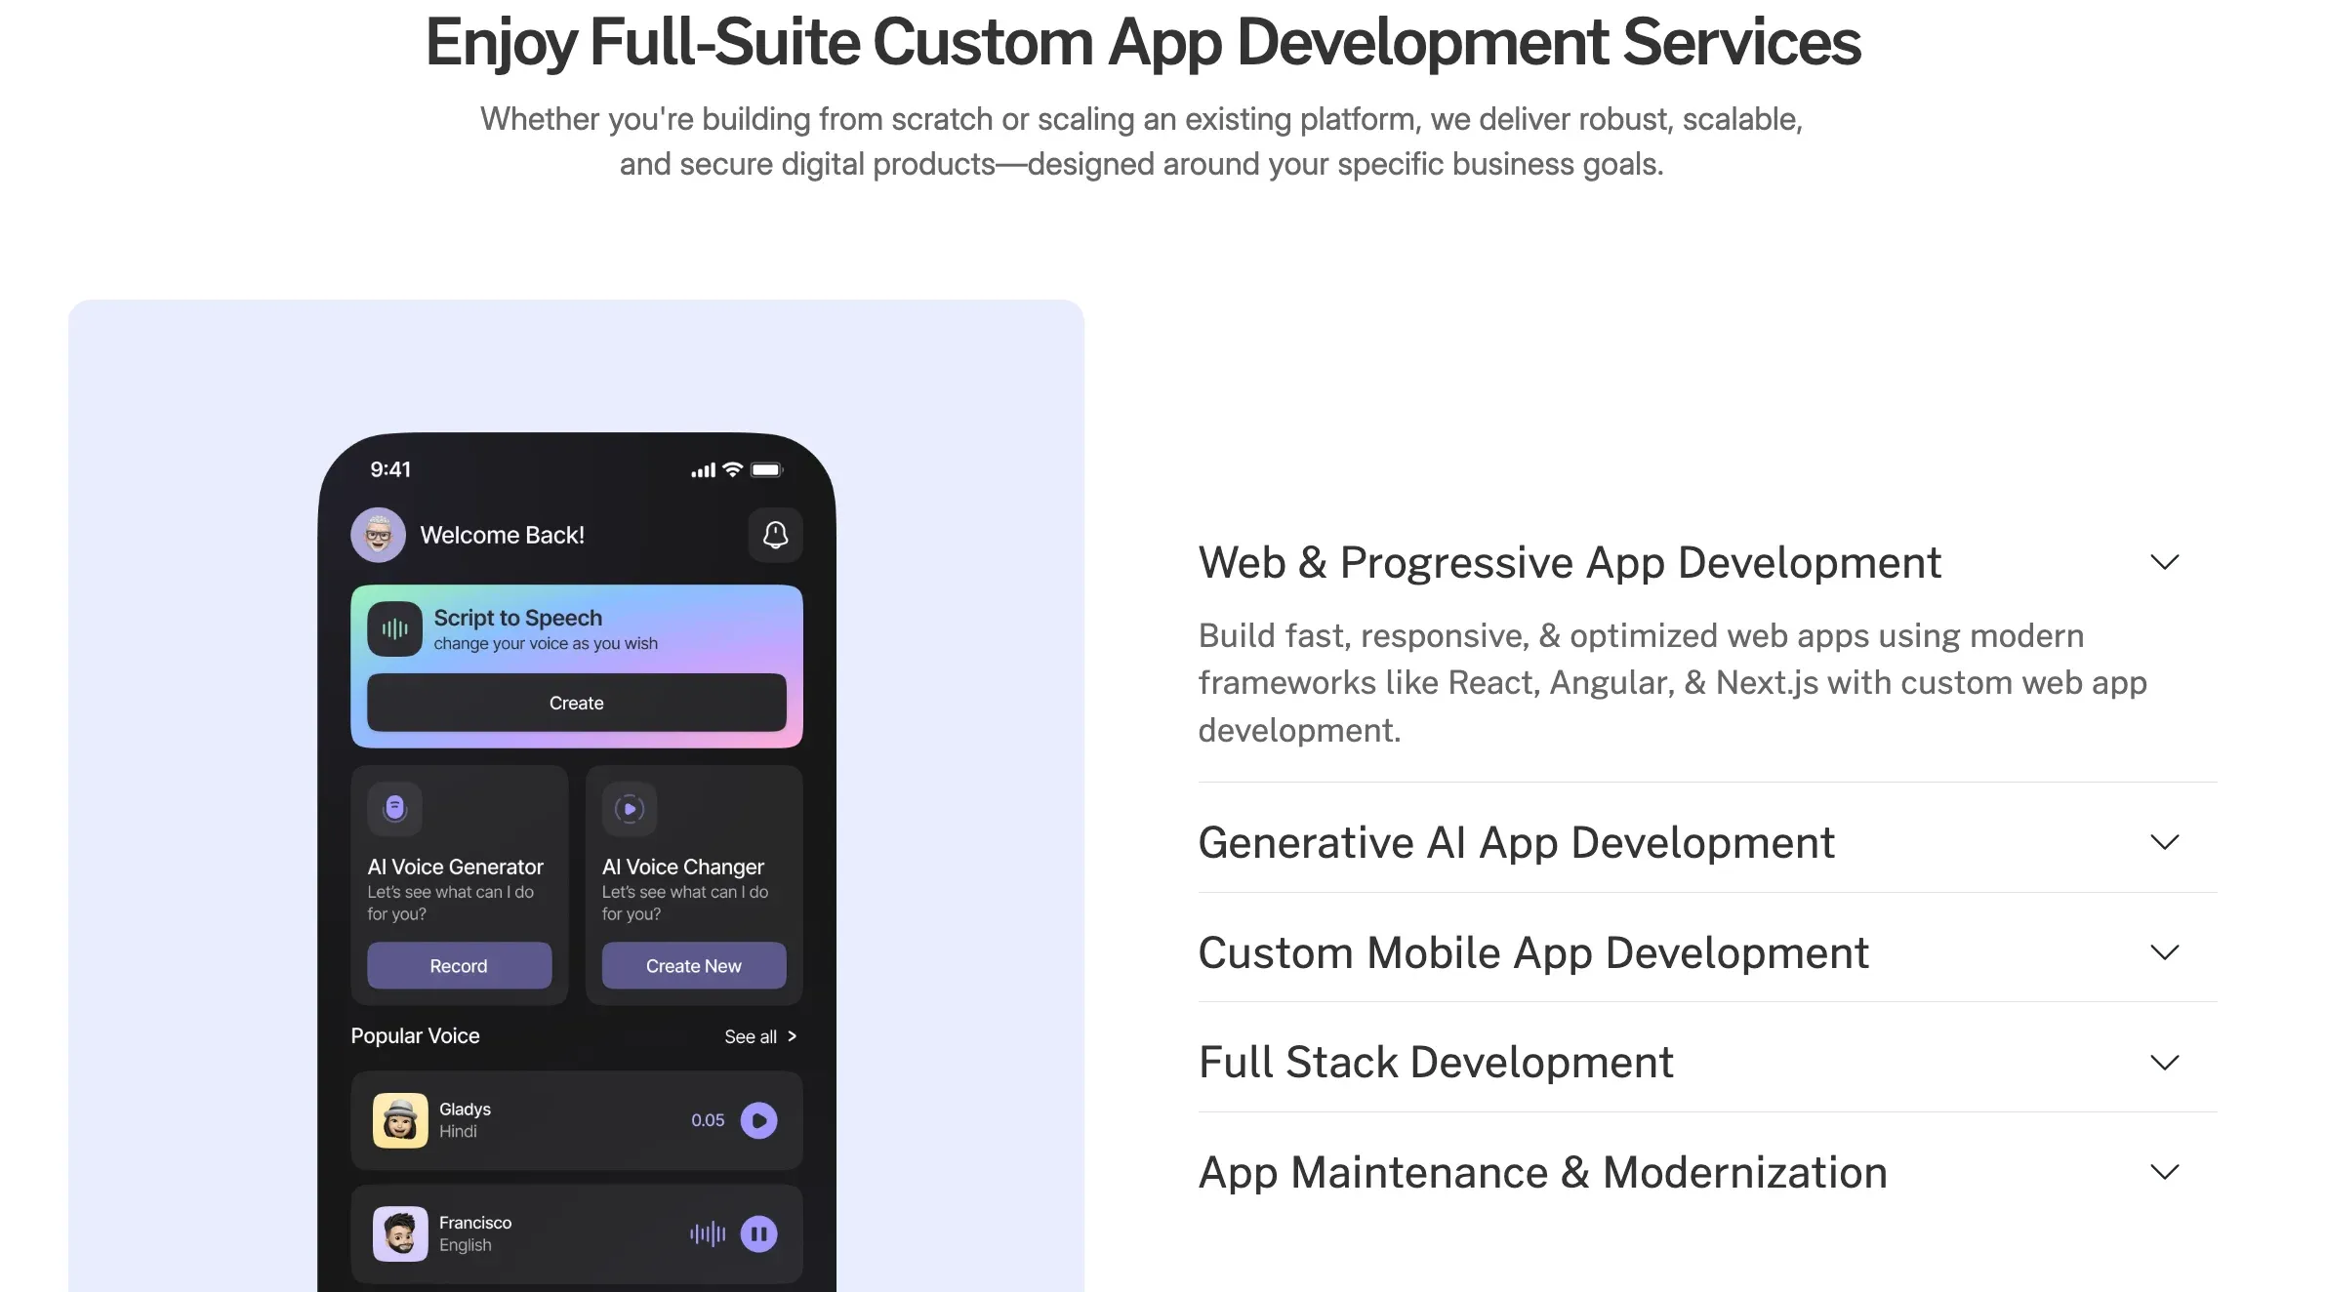The width and height of the screenshot is (2325, 1292).
Task: Click the AI Voice Changer title
Action: pos(683,867)
